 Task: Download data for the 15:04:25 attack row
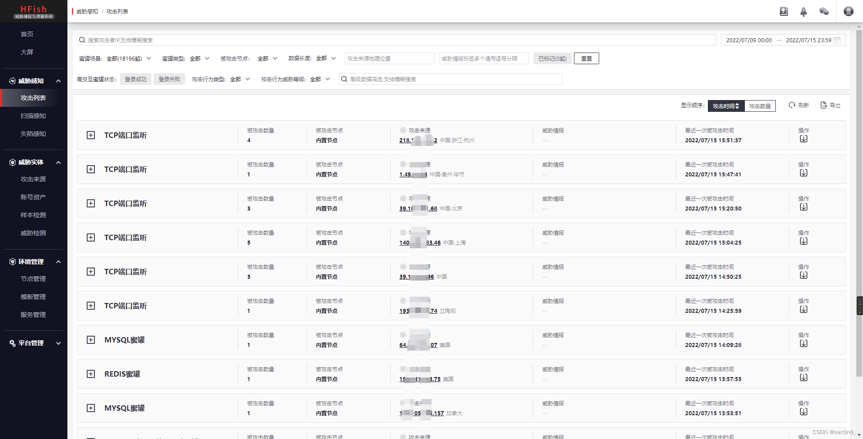[x=804, y=241]
